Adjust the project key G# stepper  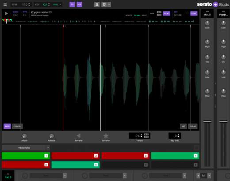coord(49,4)
